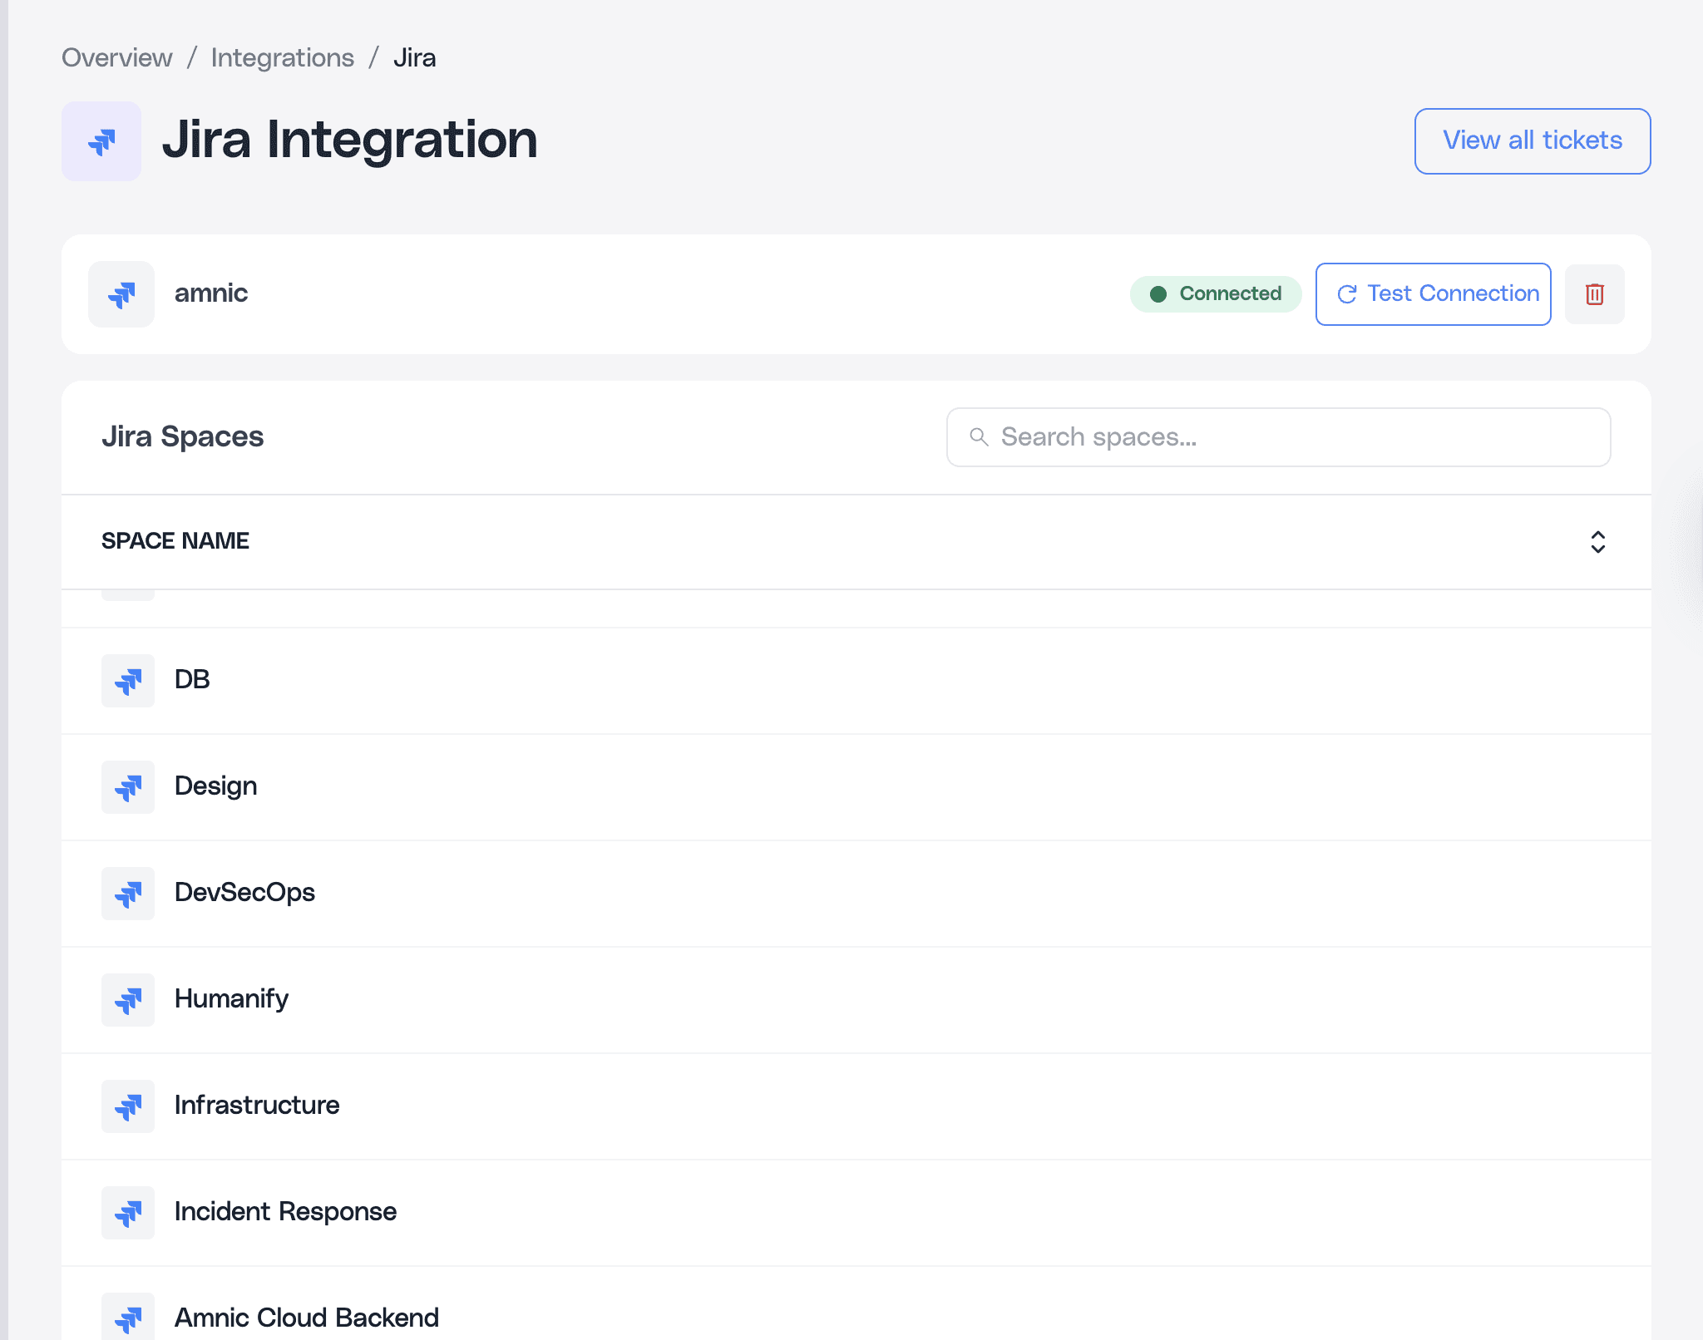This screenshot has height=1340, width=1703.
Task: Open View all tickets
Action: 1532,140
